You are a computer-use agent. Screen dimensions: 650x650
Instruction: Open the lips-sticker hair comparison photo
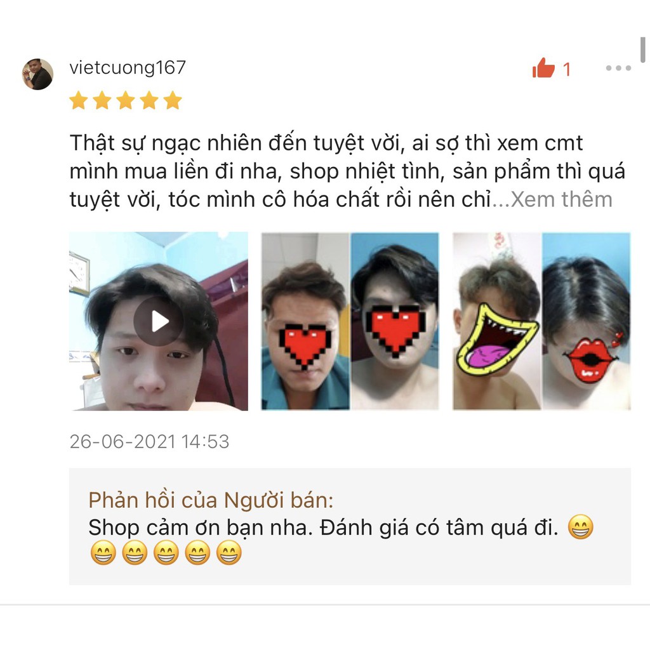[542, 321]
